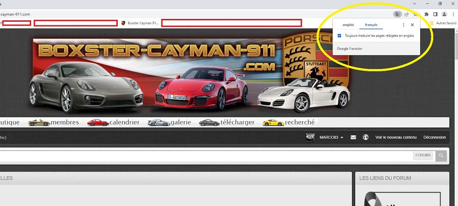The width and height of the screenshot is (458, 206).
Task: Close the Google Translate popup
Action: tap(412, 25)
